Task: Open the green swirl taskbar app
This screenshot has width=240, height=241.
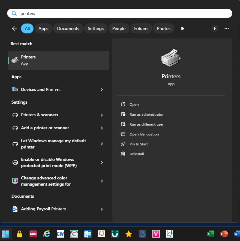Action: point(170,234)
